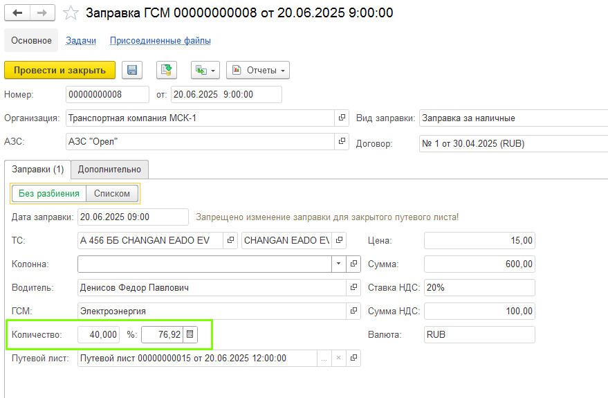Viewport: 608px width, 398px height.
Task: Save document with floppy disk icon
Action: tap(132, 70)
